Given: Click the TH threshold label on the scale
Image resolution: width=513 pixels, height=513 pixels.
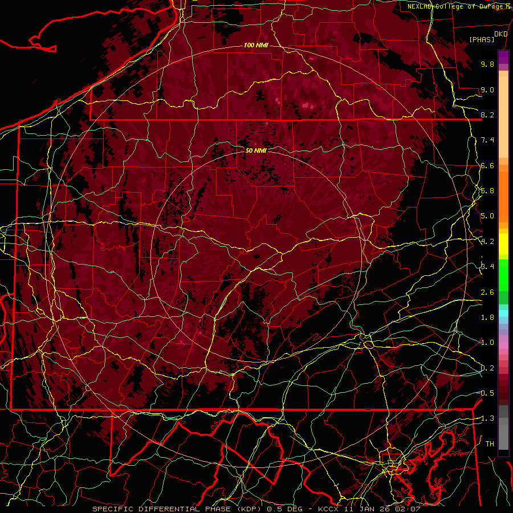Looking at the screenshot, I should 490,444.
